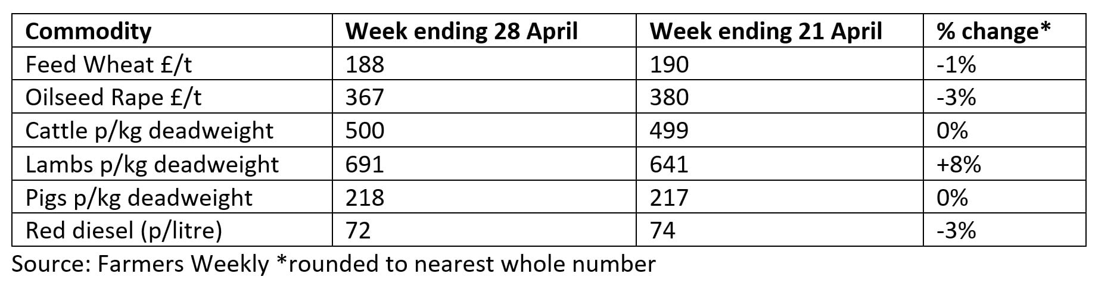Select the 499 Cattle price cell
The width and height of the screenshot is (1117, 289).
point(669,131)
